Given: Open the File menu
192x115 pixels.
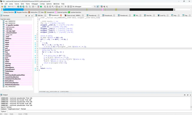Looking at the screenshot, I should (x=2, y=4).
